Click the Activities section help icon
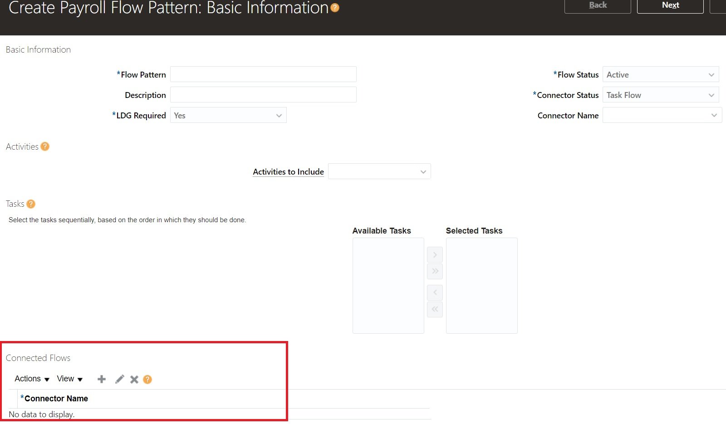 tap(44, 146)
